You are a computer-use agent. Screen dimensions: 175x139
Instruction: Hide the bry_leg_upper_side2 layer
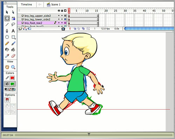pos(59,15)
